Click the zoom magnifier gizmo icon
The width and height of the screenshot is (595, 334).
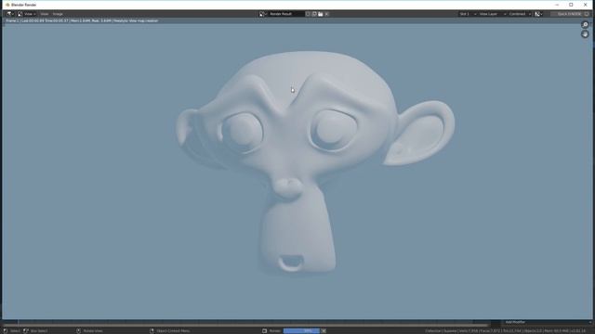(585, 25)
